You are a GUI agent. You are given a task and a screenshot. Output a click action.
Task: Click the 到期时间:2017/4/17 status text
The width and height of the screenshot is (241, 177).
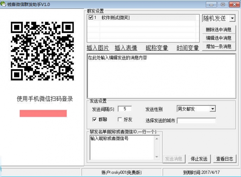click(x=201, y=172)
